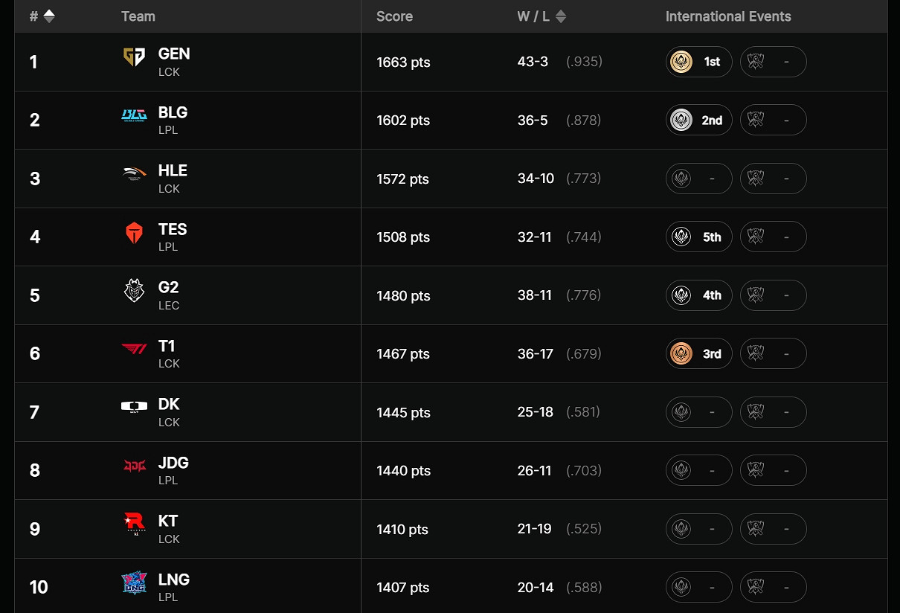Open T1's 3rd place MSI badge
The image size is (900, 613).
tap(698, 353)
